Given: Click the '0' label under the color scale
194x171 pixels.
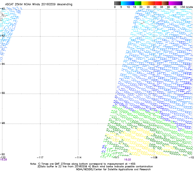Looking at the screenshot, I should (x=115, y=7).
